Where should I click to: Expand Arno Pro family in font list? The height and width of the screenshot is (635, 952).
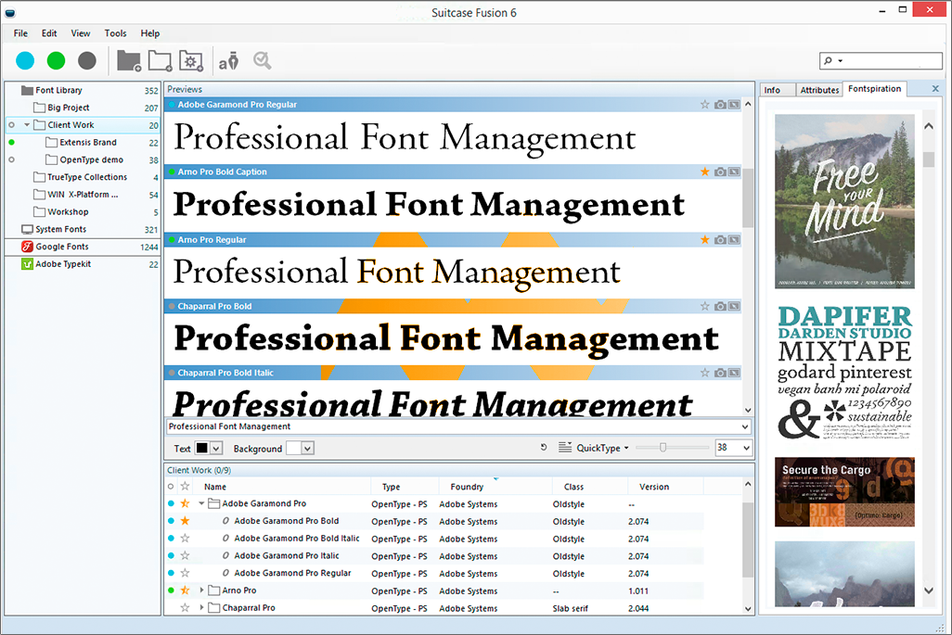[201, 591]
